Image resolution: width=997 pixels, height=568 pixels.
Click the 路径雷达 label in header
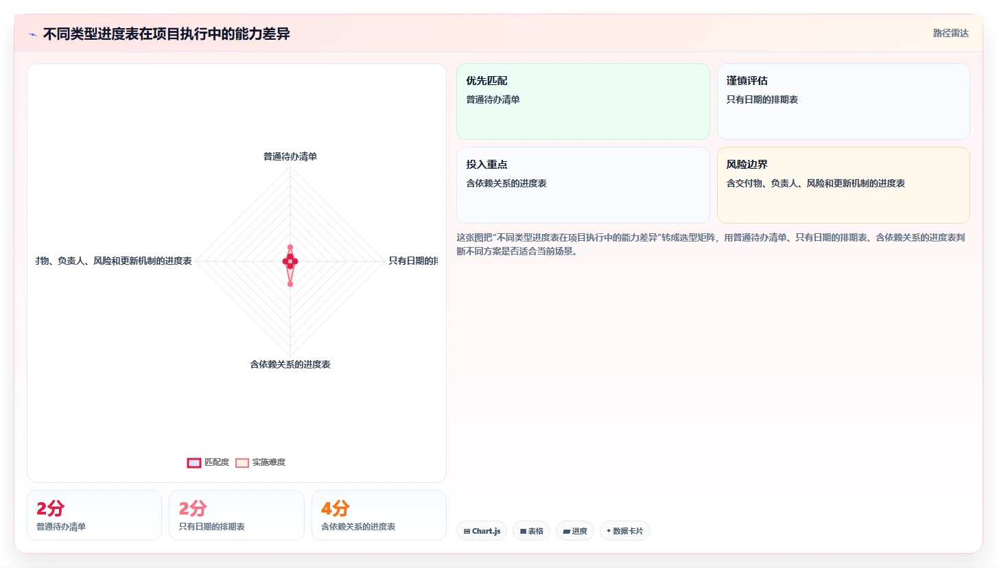click(950, 33)
